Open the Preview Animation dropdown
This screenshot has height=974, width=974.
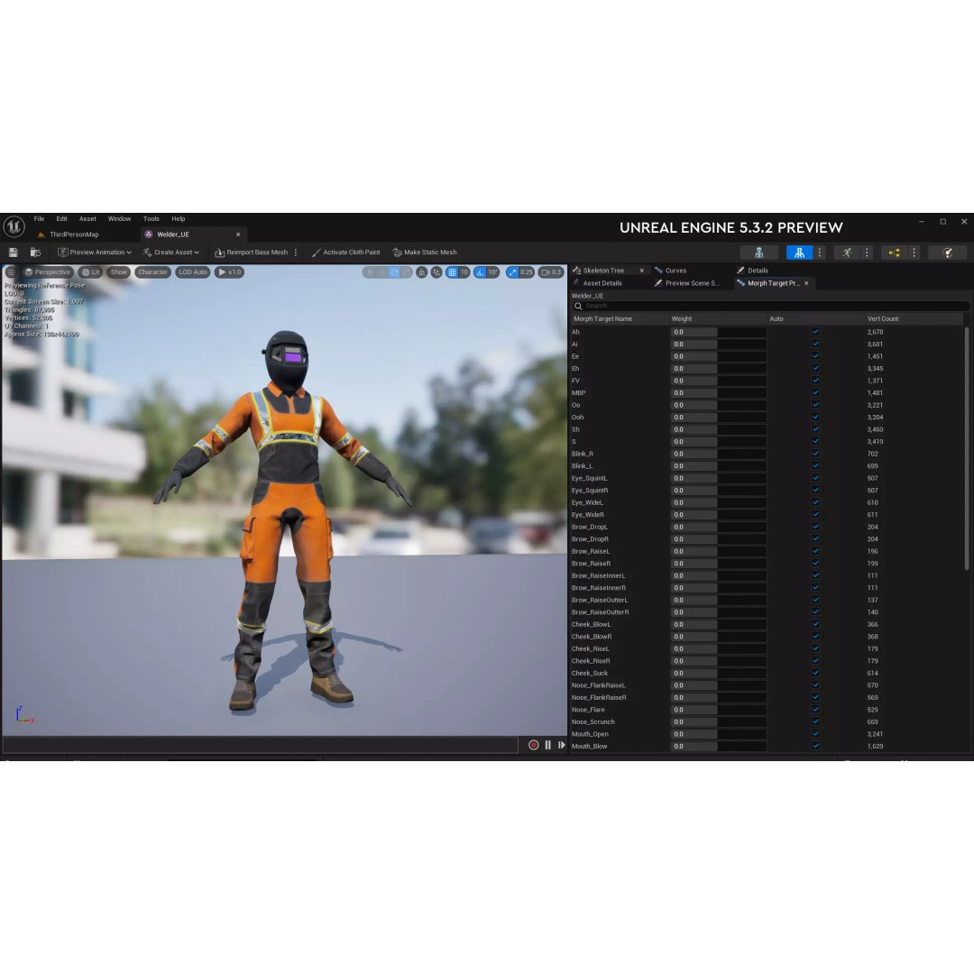(x=95, y=253)
